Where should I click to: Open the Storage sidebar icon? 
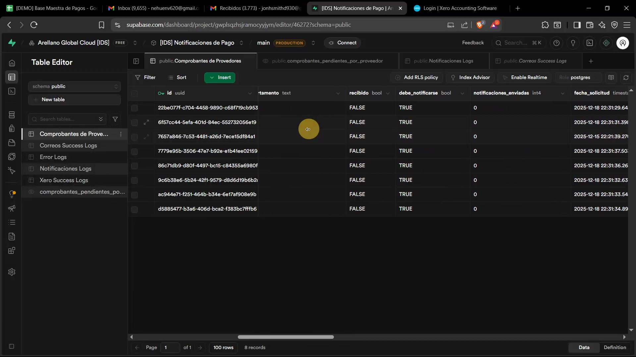pyautogui.click(x=12, y=142)
